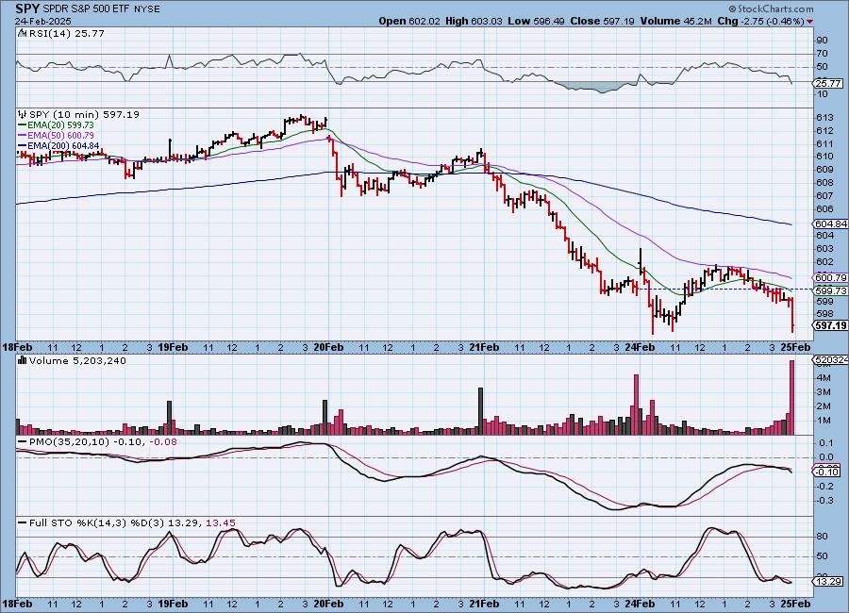
Task: Click the last red price bar near 597
Action: (792, 315)
